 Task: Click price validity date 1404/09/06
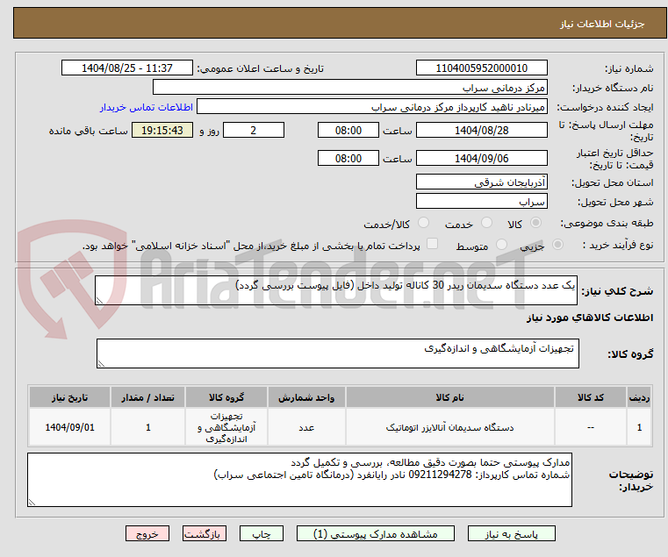pos(481,158)
